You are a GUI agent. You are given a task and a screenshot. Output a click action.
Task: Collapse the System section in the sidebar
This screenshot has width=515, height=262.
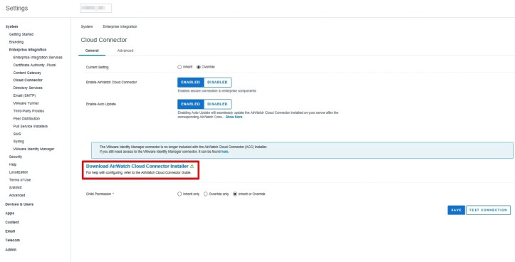pos(12,26)
